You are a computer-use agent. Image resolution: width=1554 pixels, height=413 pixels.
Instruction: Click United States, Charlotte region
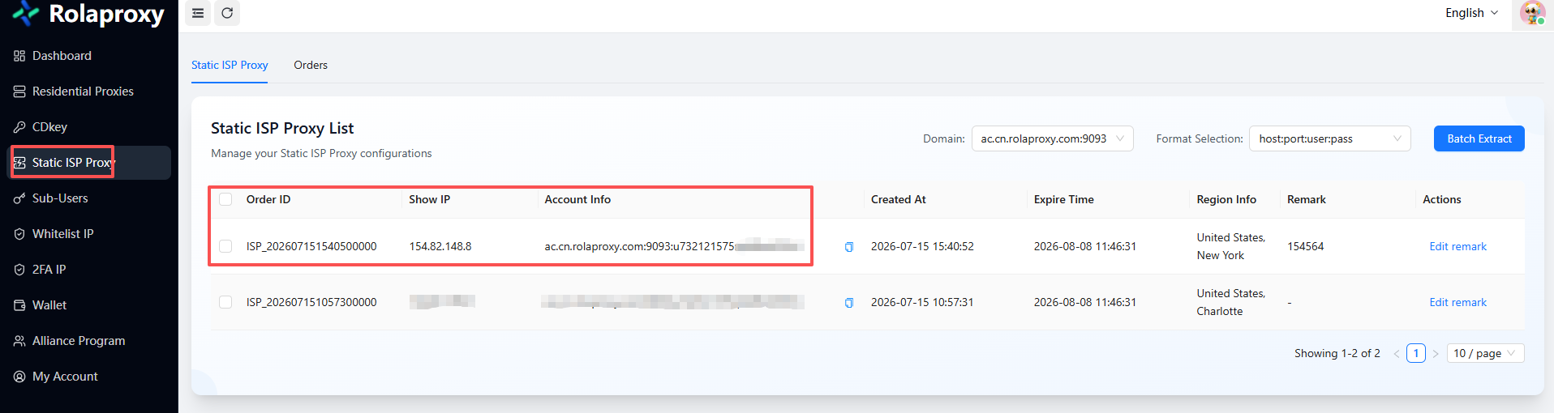(x=1231, y=302)
